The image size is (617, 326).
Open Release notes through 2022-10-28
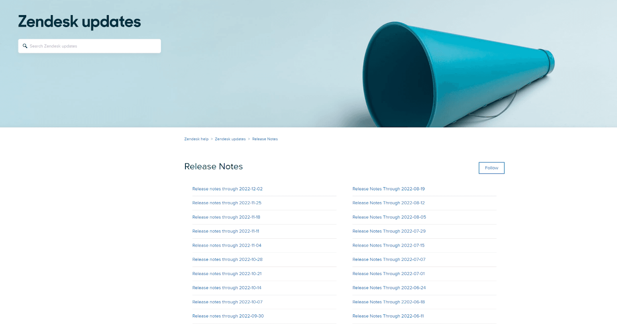pyautogui.click(x=227, y=260)
